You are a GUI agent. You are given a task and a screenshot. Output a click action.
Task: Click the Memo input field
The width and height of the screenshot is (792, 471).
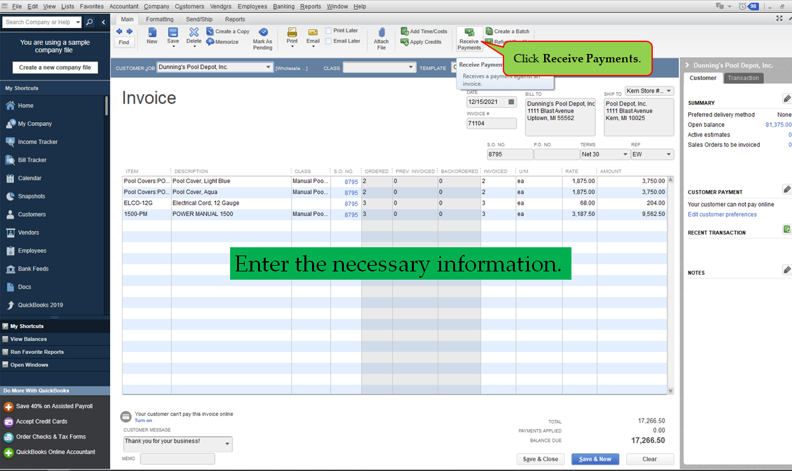(x=177, y=459)
